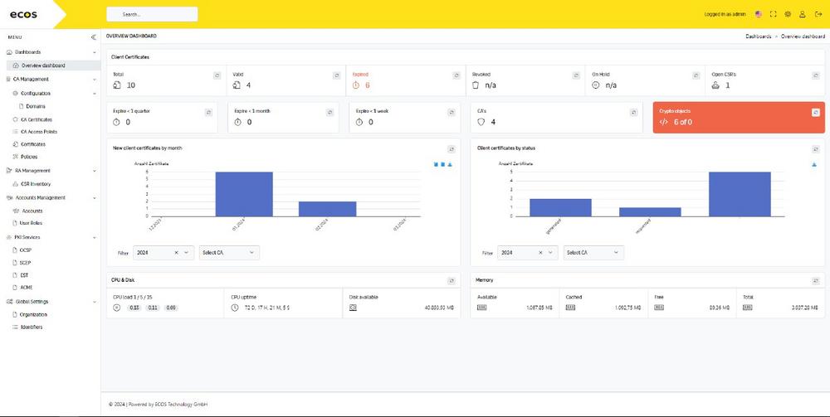Refresh the Crypto objects card
830x417 pixels.
click(x=816, y=111)
